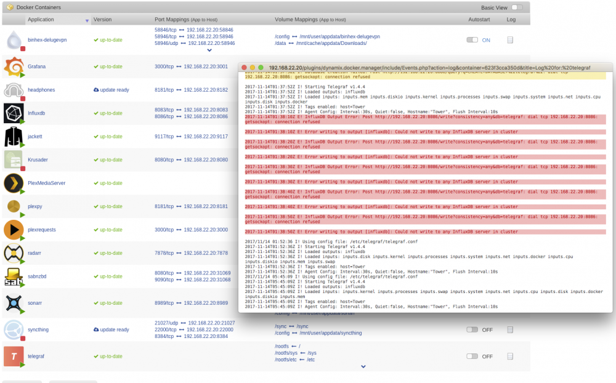Click update ready cloud icon for syncthing
The height and width of the screenshot is (383, 616).
click(96, 329)
